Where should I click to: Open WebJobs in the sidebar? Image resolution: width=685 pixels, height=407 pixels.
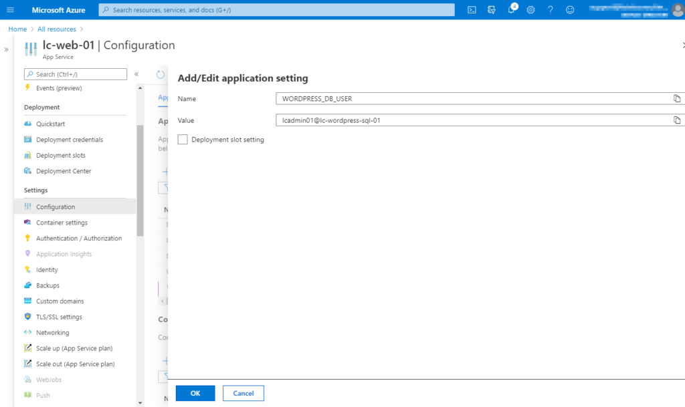pyautogui.click(x=49, y=380)
